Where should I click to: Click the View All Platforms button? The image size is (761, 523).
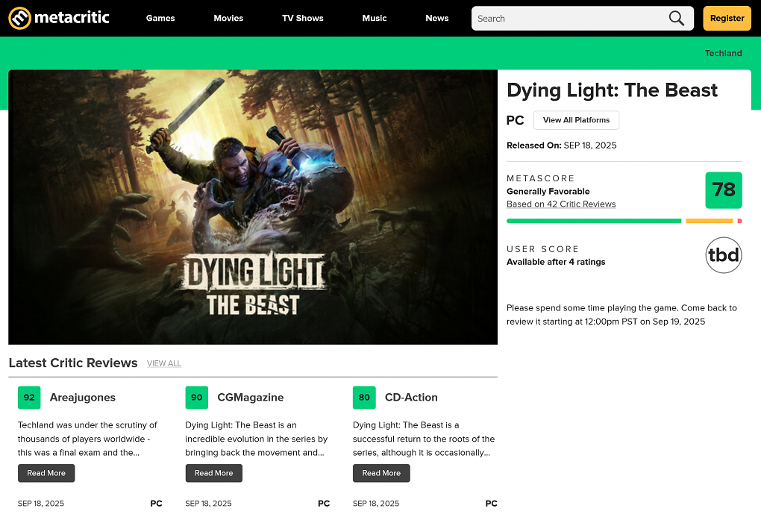click(576, 120)
